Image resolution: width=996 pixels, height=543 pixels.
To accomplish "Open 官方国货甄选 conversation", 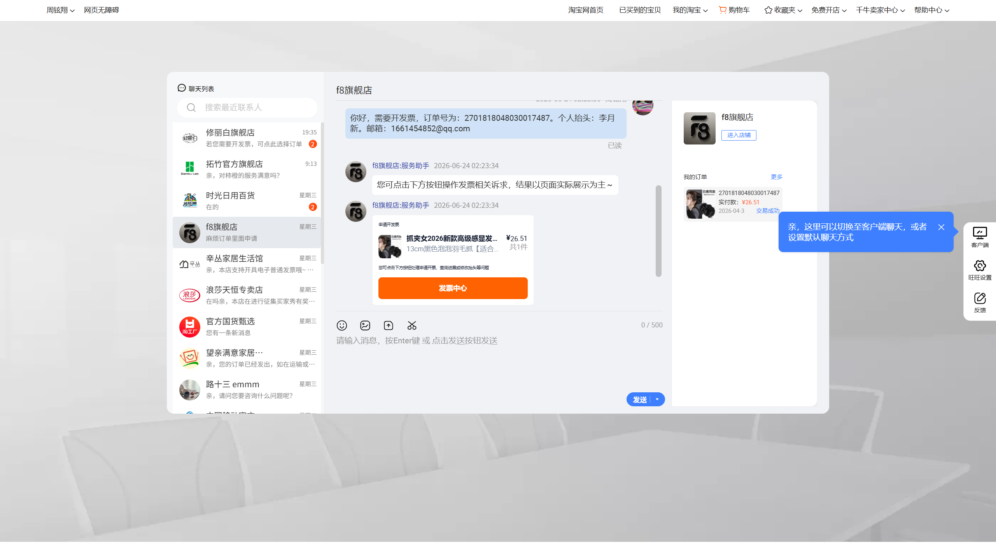I will (247, 327).
